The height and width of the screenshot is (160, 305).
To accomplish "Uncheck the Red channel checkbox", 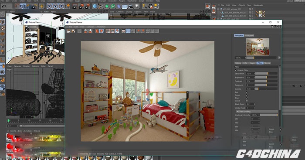I will click(x=247, y=92).
